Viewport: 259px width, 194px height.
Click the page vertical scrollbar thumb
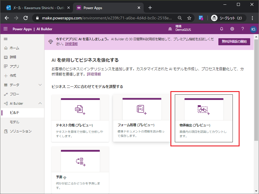point(256,90)
